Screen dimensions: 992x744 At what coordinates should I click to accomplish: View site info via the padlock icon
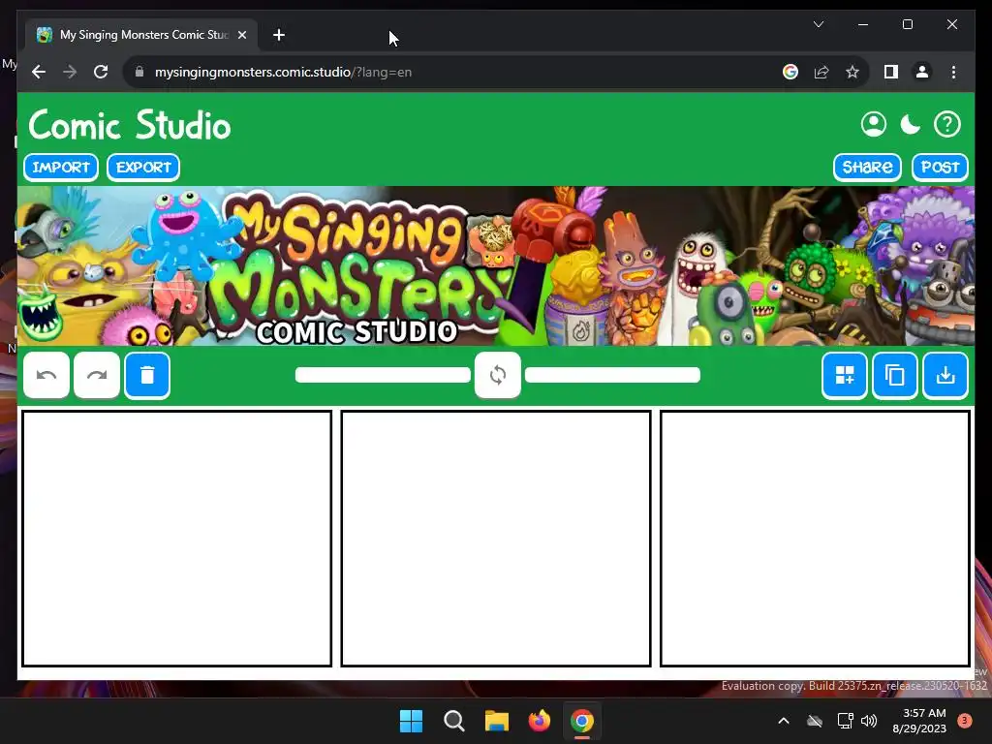pos(139,72)
